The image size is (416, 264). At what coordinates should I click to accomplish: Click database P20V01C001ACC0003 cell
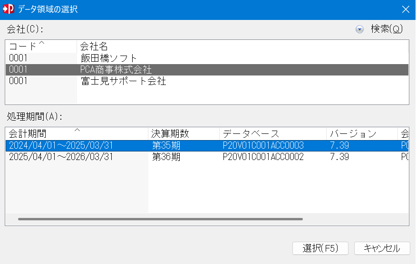pos(263,145)
